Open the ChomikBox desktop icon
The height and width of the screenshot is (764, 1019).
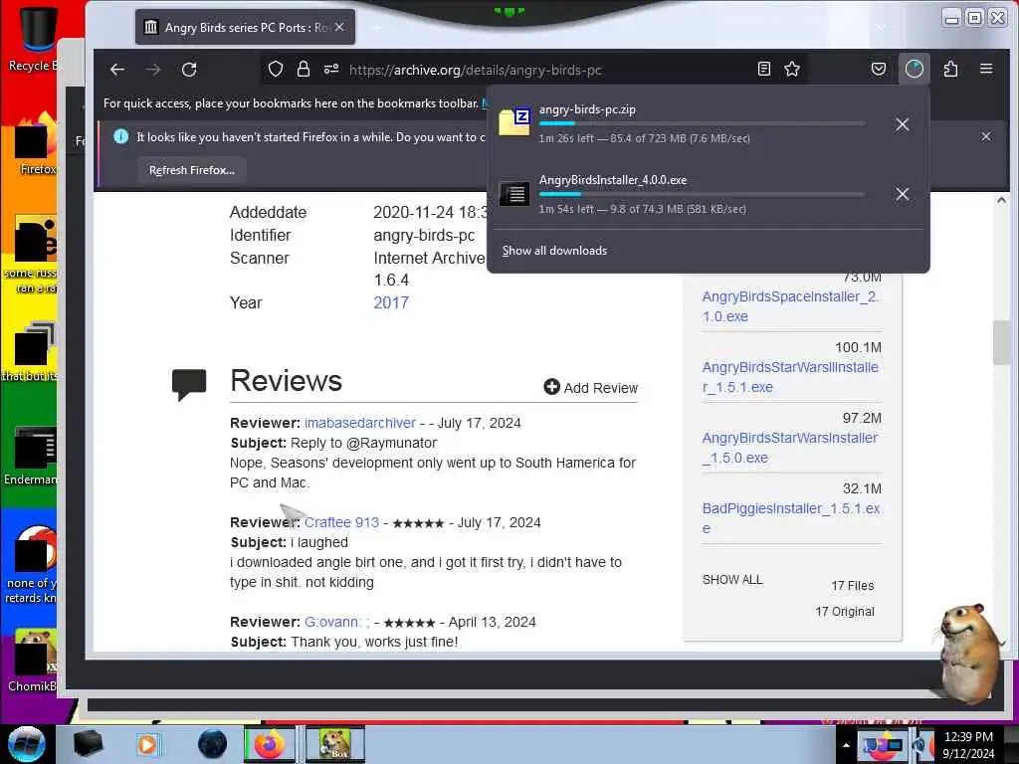pos(31,662)
